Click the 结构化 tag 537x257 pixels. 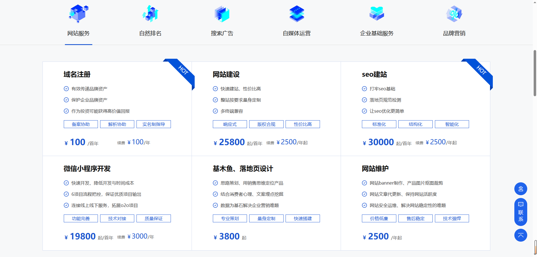click(x=415, y=124)
